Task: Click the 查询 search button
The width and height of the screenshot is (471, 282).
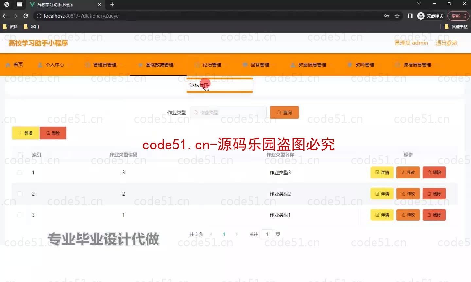Action: point(284,112)
